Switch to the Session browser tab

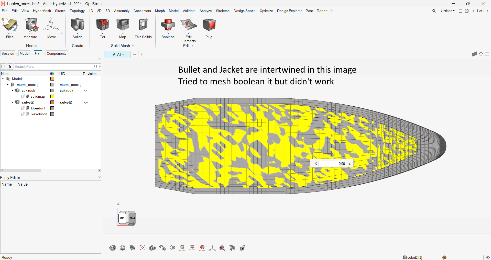[8, 53]
